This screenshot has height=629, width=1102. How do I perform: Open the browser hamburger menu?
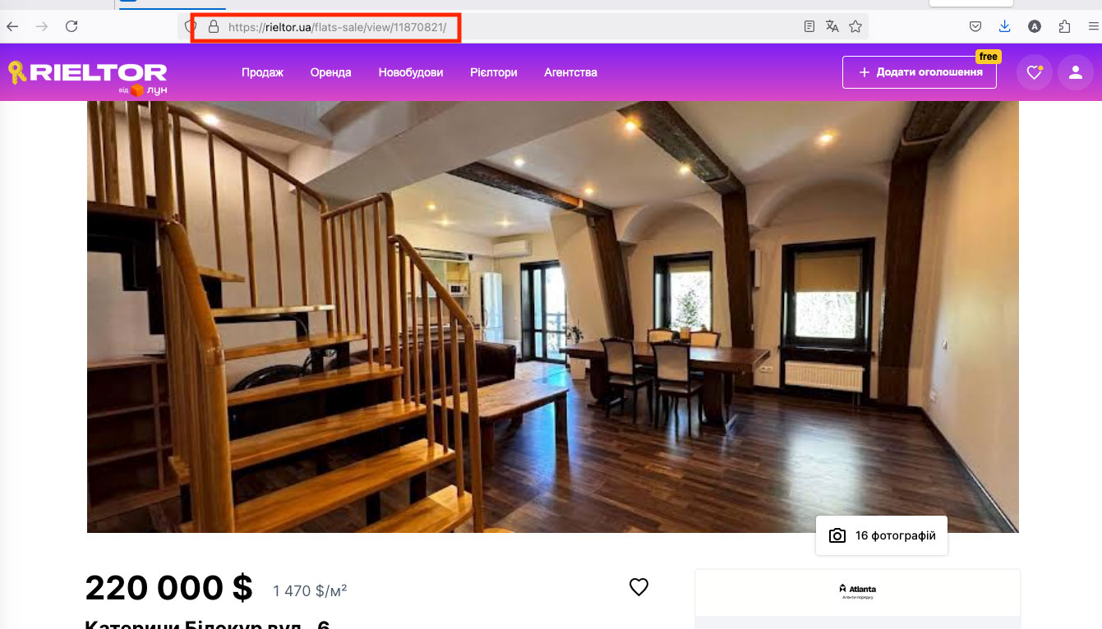[x=1093, y=26]
